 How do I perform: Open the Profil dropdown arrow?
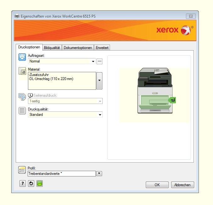pos(99,174)
